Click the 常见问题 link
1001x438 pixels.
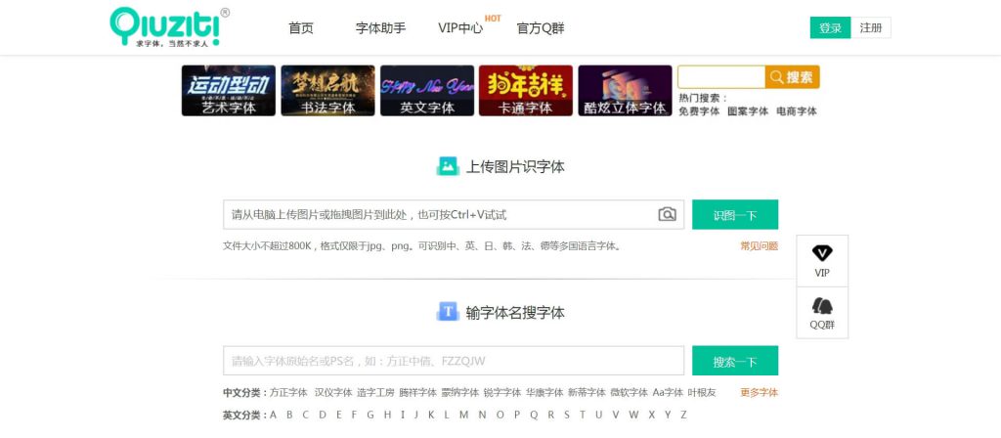[759, 246]
